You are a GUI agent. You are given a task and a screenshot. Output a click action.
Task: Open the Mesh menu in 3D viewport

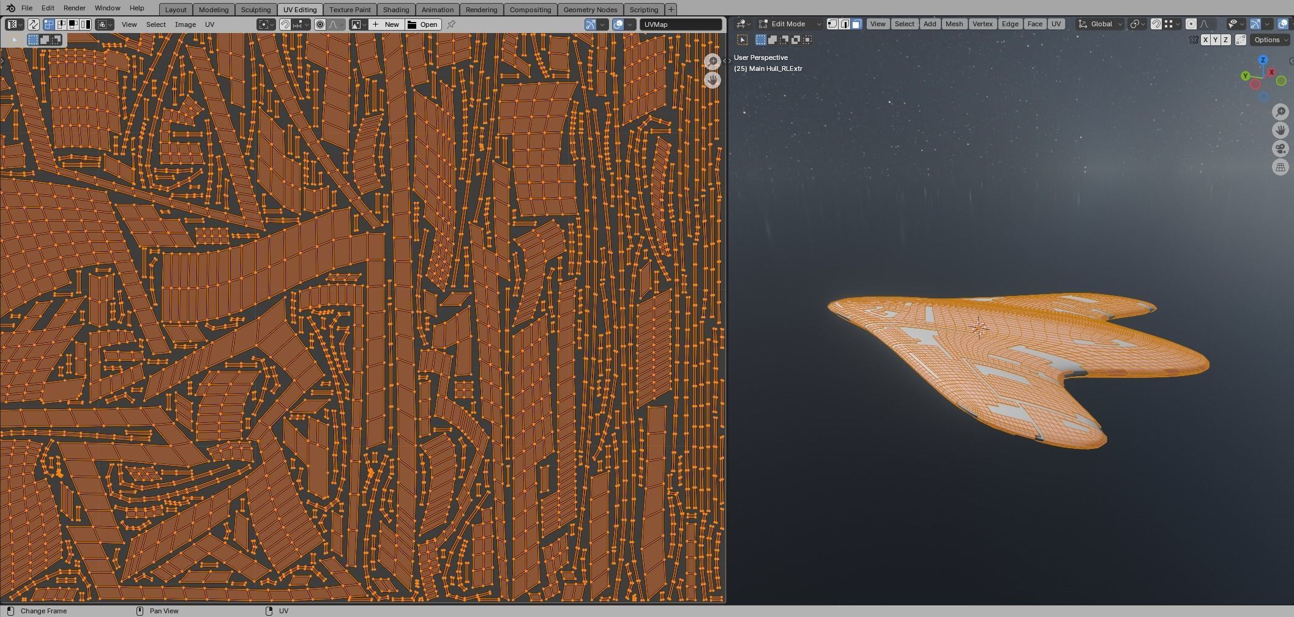(954, 24)
